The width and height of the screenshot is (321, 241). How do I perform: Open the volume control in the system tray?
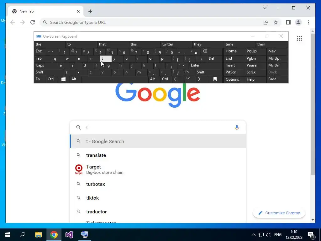click(268, 235)
